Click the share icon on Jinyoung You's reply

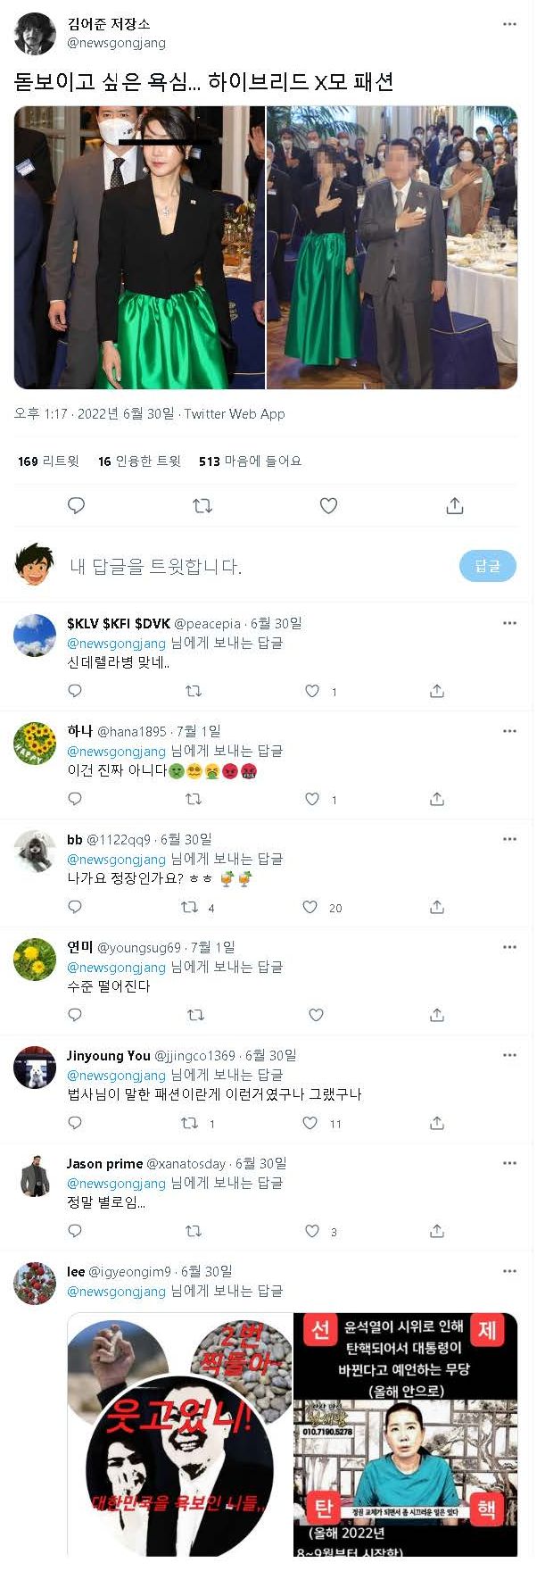pos(436,1123)
